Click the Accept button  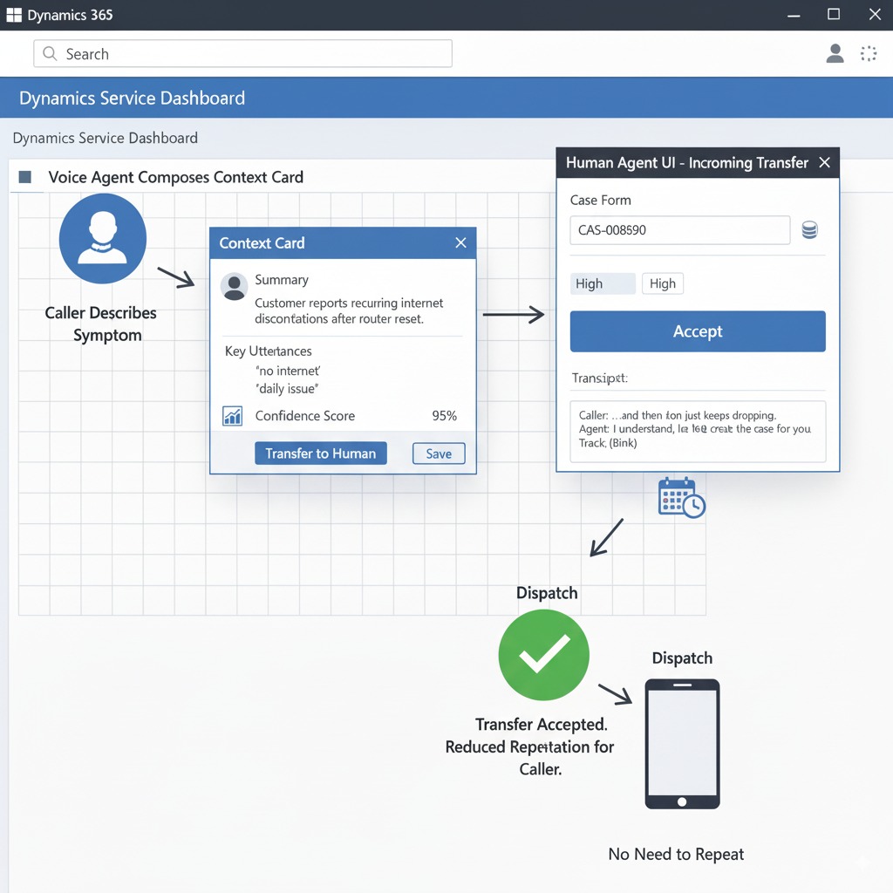tap(698, 331)
